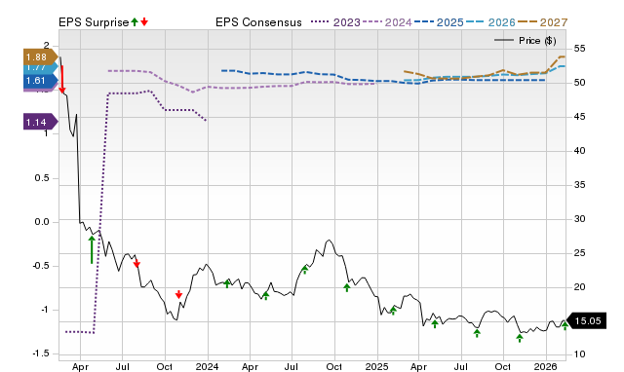Toggle the 2025 EPS consensus legend entry

[439, 22]
